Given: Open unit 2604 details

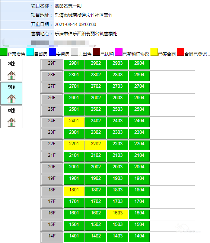Looking at the screenshot, I should coord(139,99).
